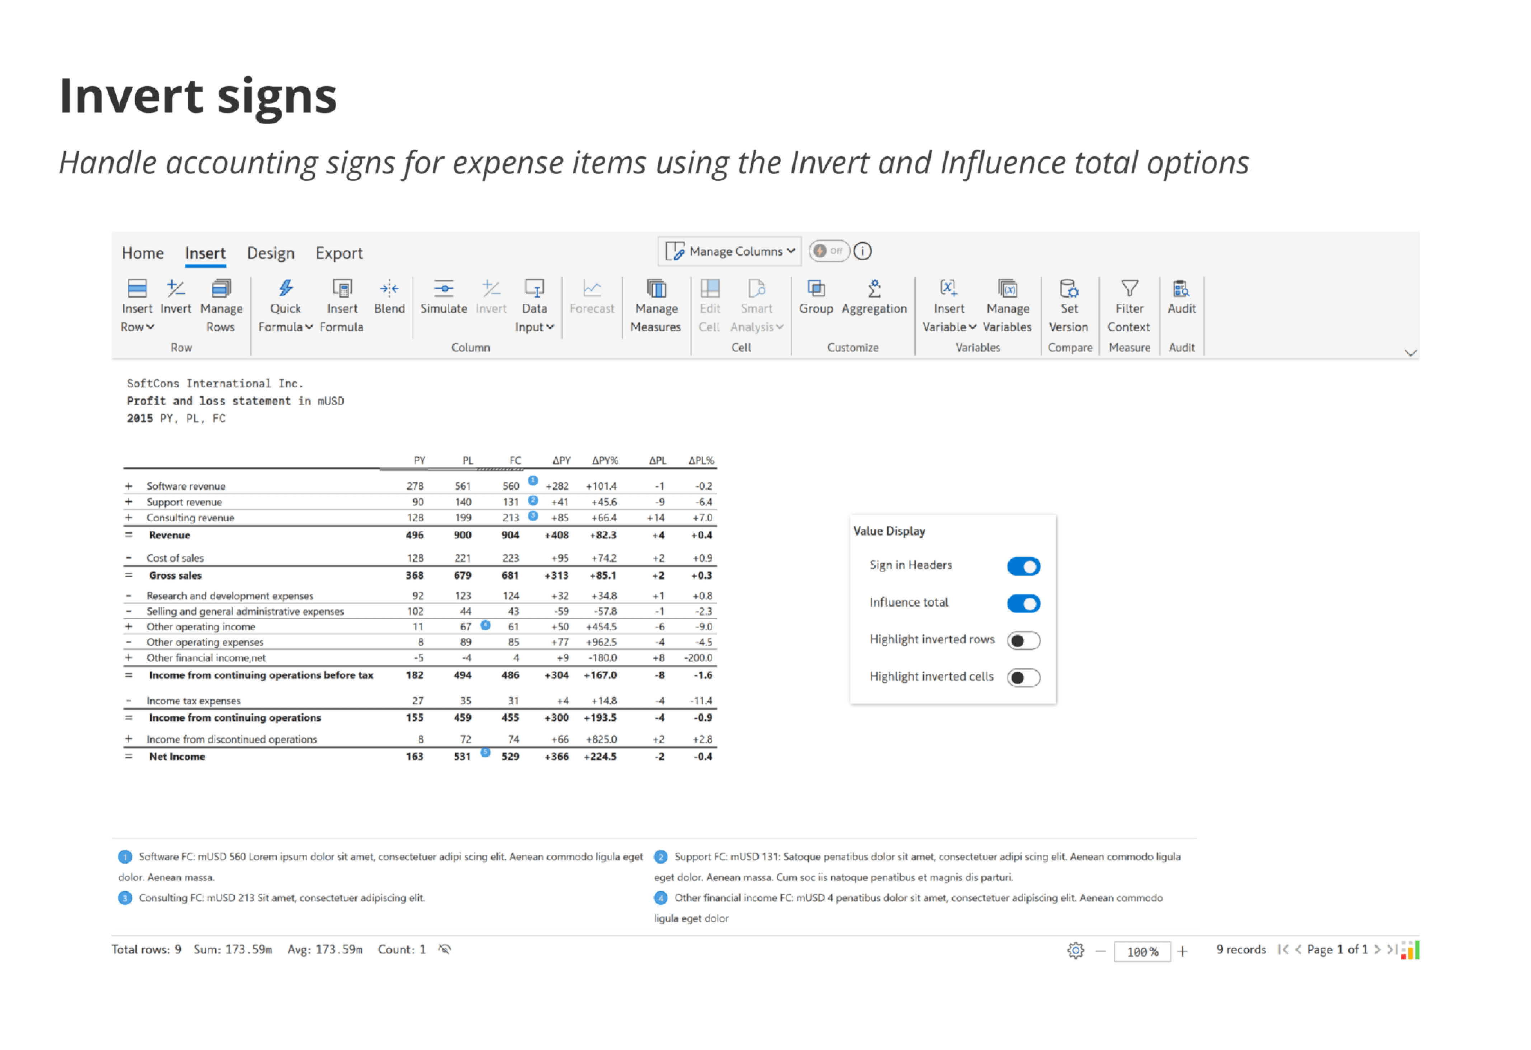
Task: Enable Highlight inverted cells
Action: [x=1023, y=678]
